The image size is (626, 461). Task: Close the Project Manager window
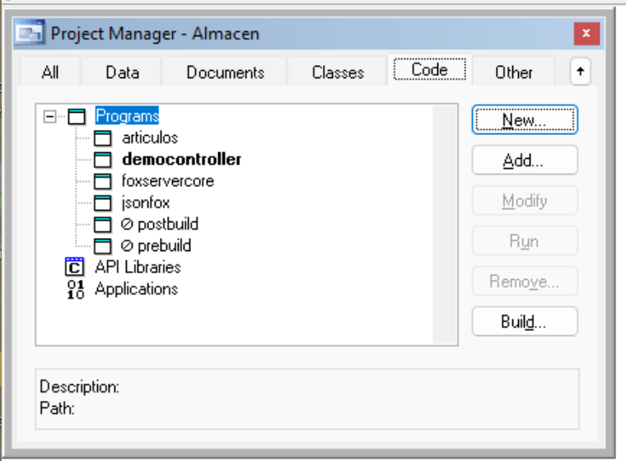pyautogui.click(x=586, y=34)
